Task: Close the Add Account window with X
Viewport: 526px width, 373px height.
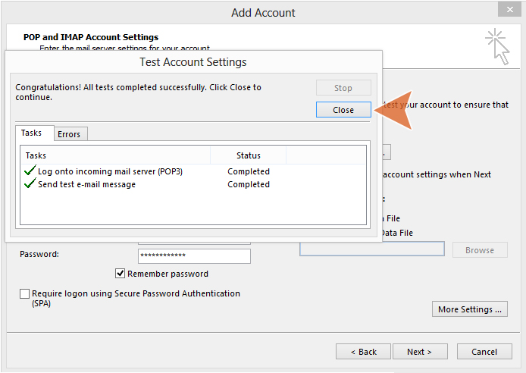Action: [508, 10]
